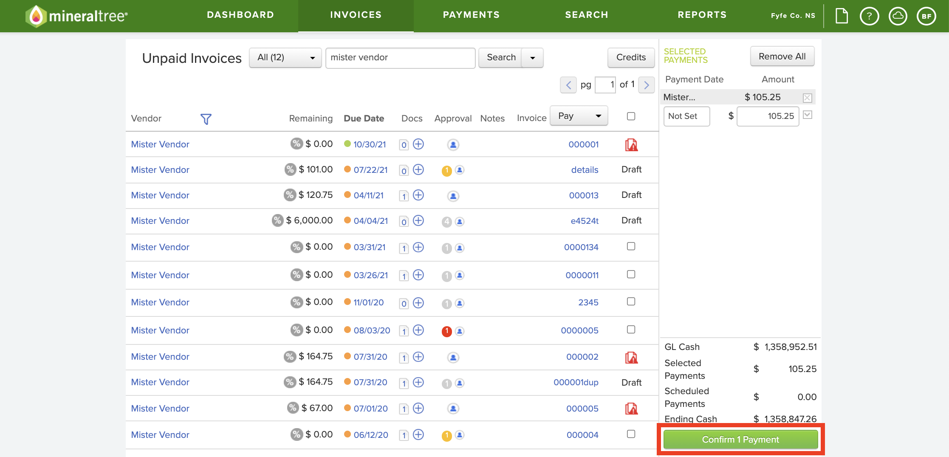Add document plus icon for invoice e4524t
Image resolution: width=949 pixels, height=457 pixels.
418,220
